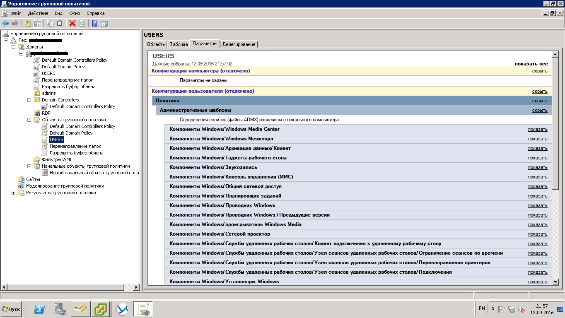Show Windows Media Center settings

coord(538,129)
